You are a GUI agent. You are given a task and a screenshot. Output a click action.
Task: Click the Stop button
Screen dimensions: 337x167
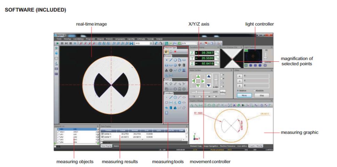click(x=262, y=95)
